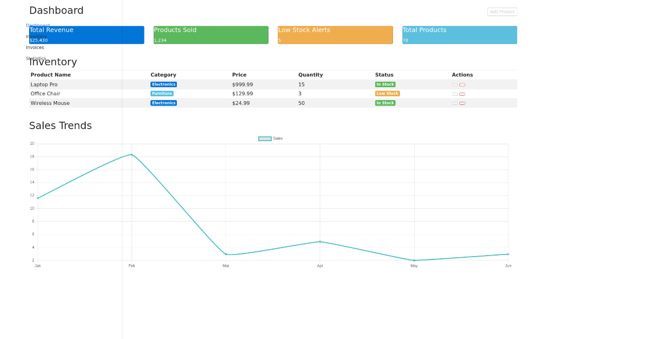Navigate to the Invoices page
647x339 pixels.
coord(35,47)
